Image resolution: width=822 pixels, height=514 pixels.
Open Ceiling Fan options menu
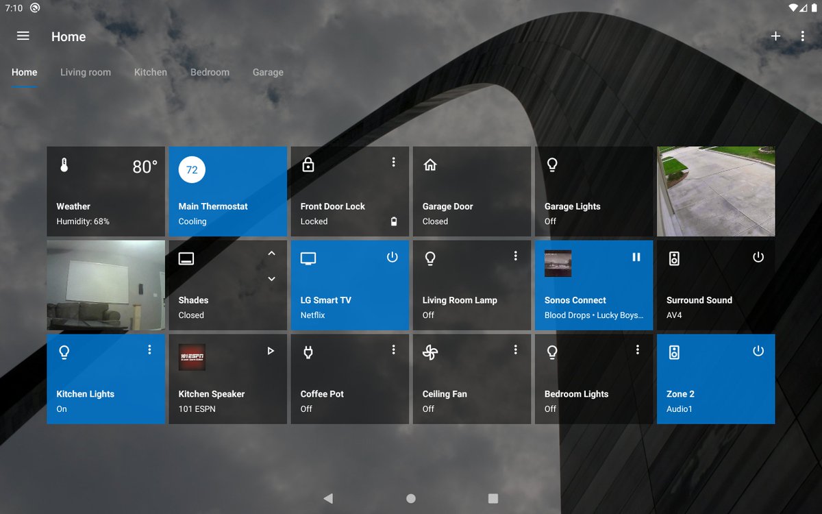(x=516, y=350)
